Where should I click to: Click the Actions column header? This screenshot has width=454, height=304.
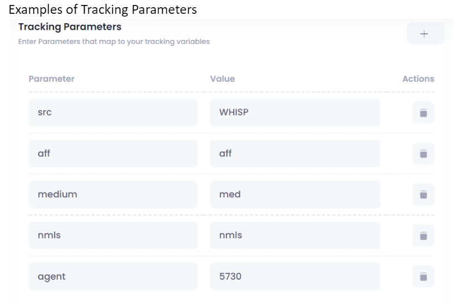pos(419,79)
